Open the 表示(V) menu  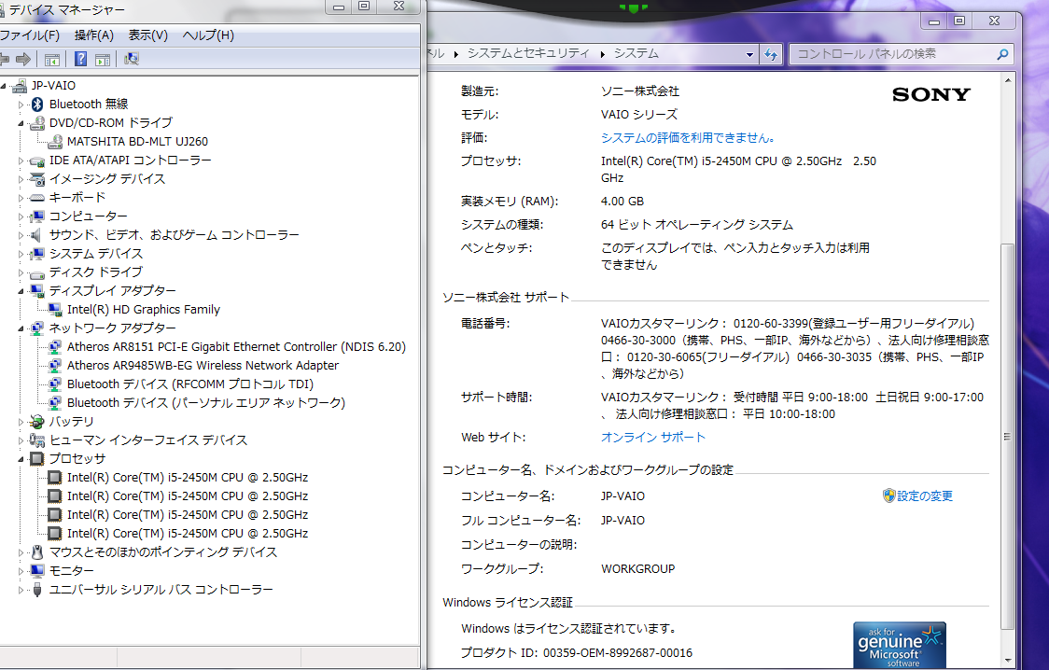click(x=147, y=35)
